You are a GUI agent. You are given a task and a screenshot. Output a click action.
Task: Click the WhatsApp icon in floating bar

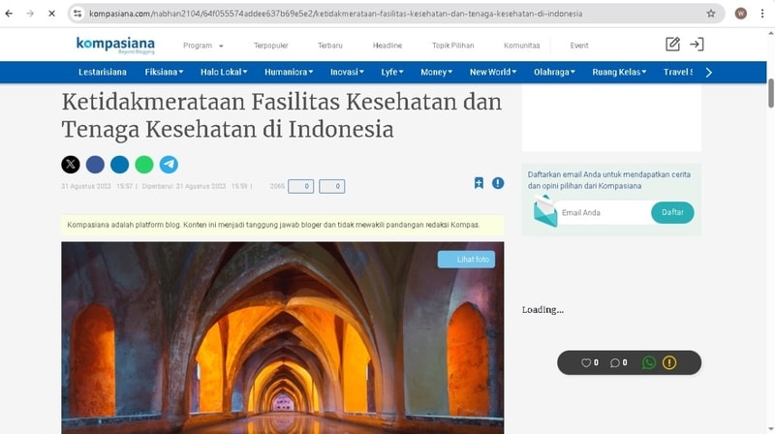(x=649, y=362)
